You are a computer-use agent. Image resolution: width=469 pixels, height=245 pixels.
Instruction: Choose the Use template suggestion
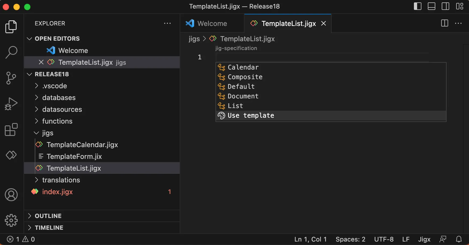click(x=331, y=116)
